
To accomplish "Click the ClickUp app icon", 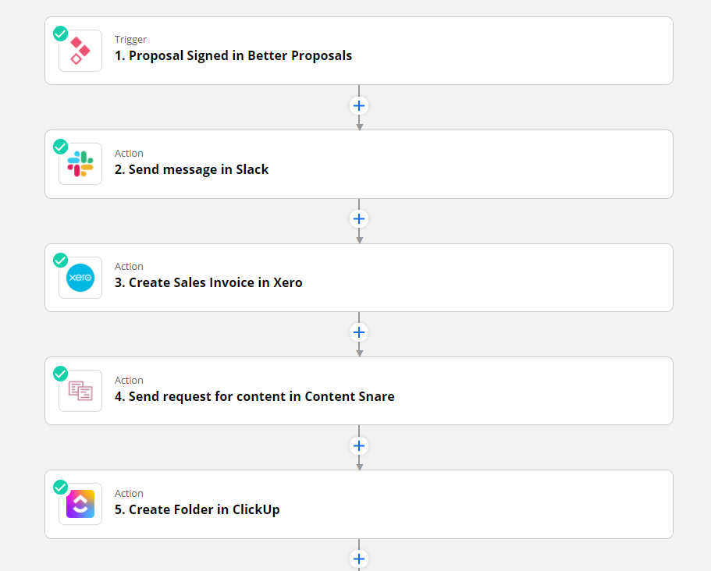I will tap(80, 504).
